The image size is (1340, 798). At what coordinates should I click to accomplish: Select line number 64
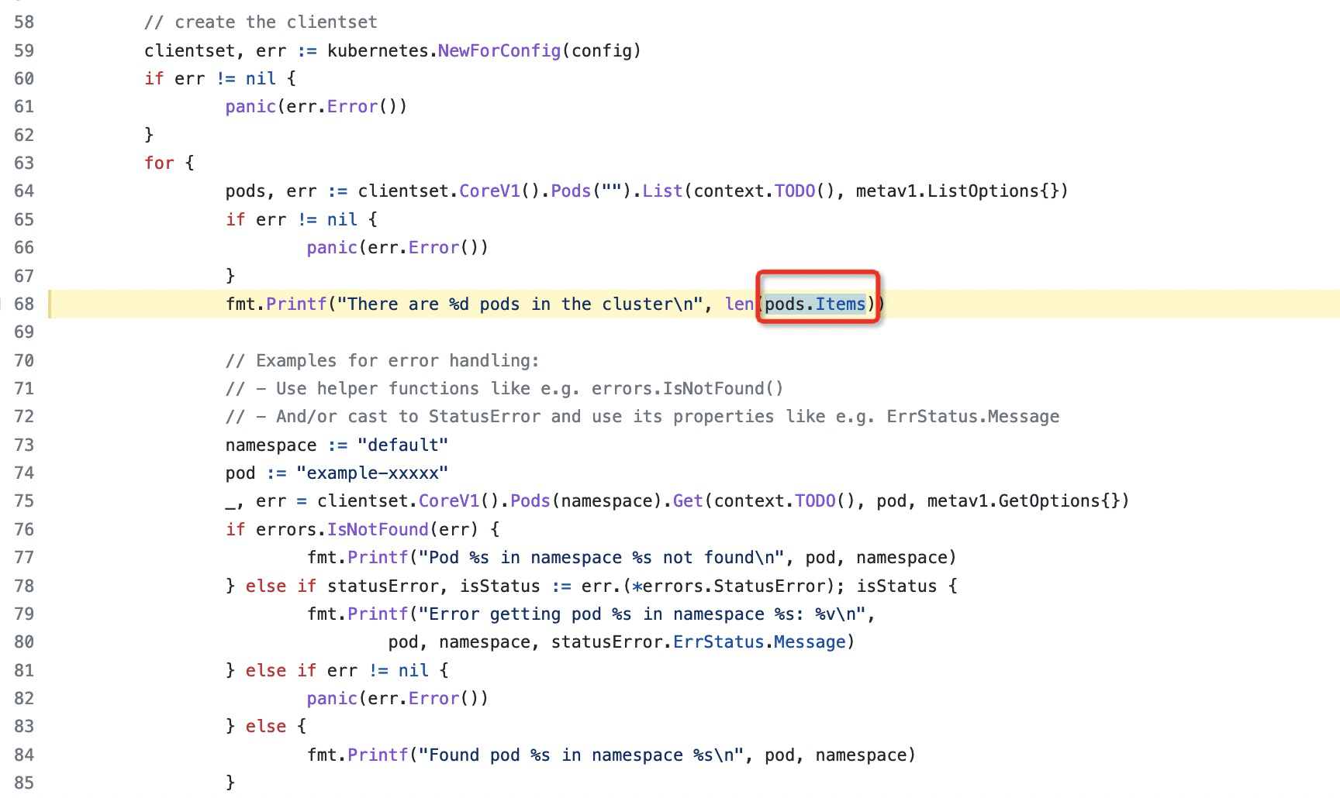click(24, 191)
